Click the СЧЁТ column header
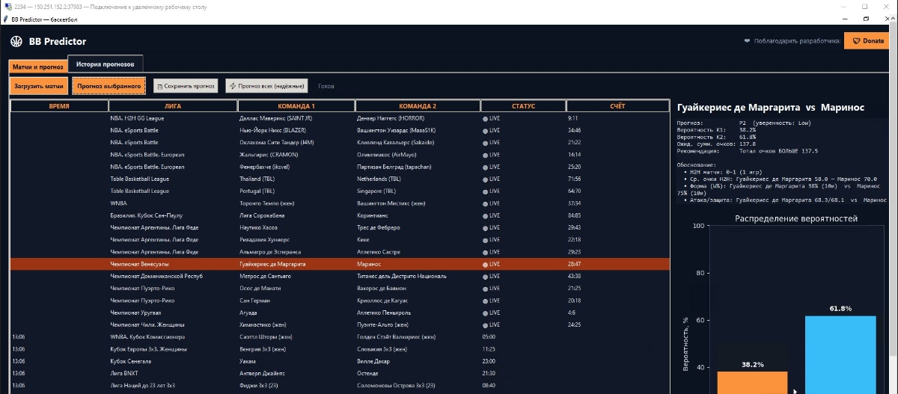This screenshot has width=898, height=394. pos(617,106)
